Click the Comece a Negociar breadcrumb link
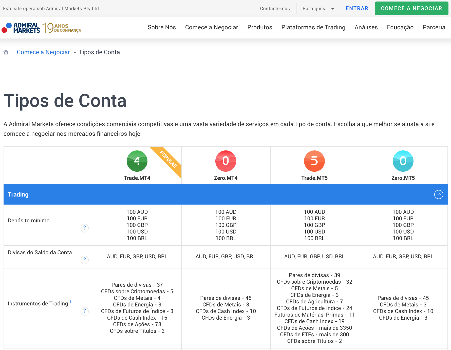Viewport: 451px width, 350px height. (x=43, y=52)
